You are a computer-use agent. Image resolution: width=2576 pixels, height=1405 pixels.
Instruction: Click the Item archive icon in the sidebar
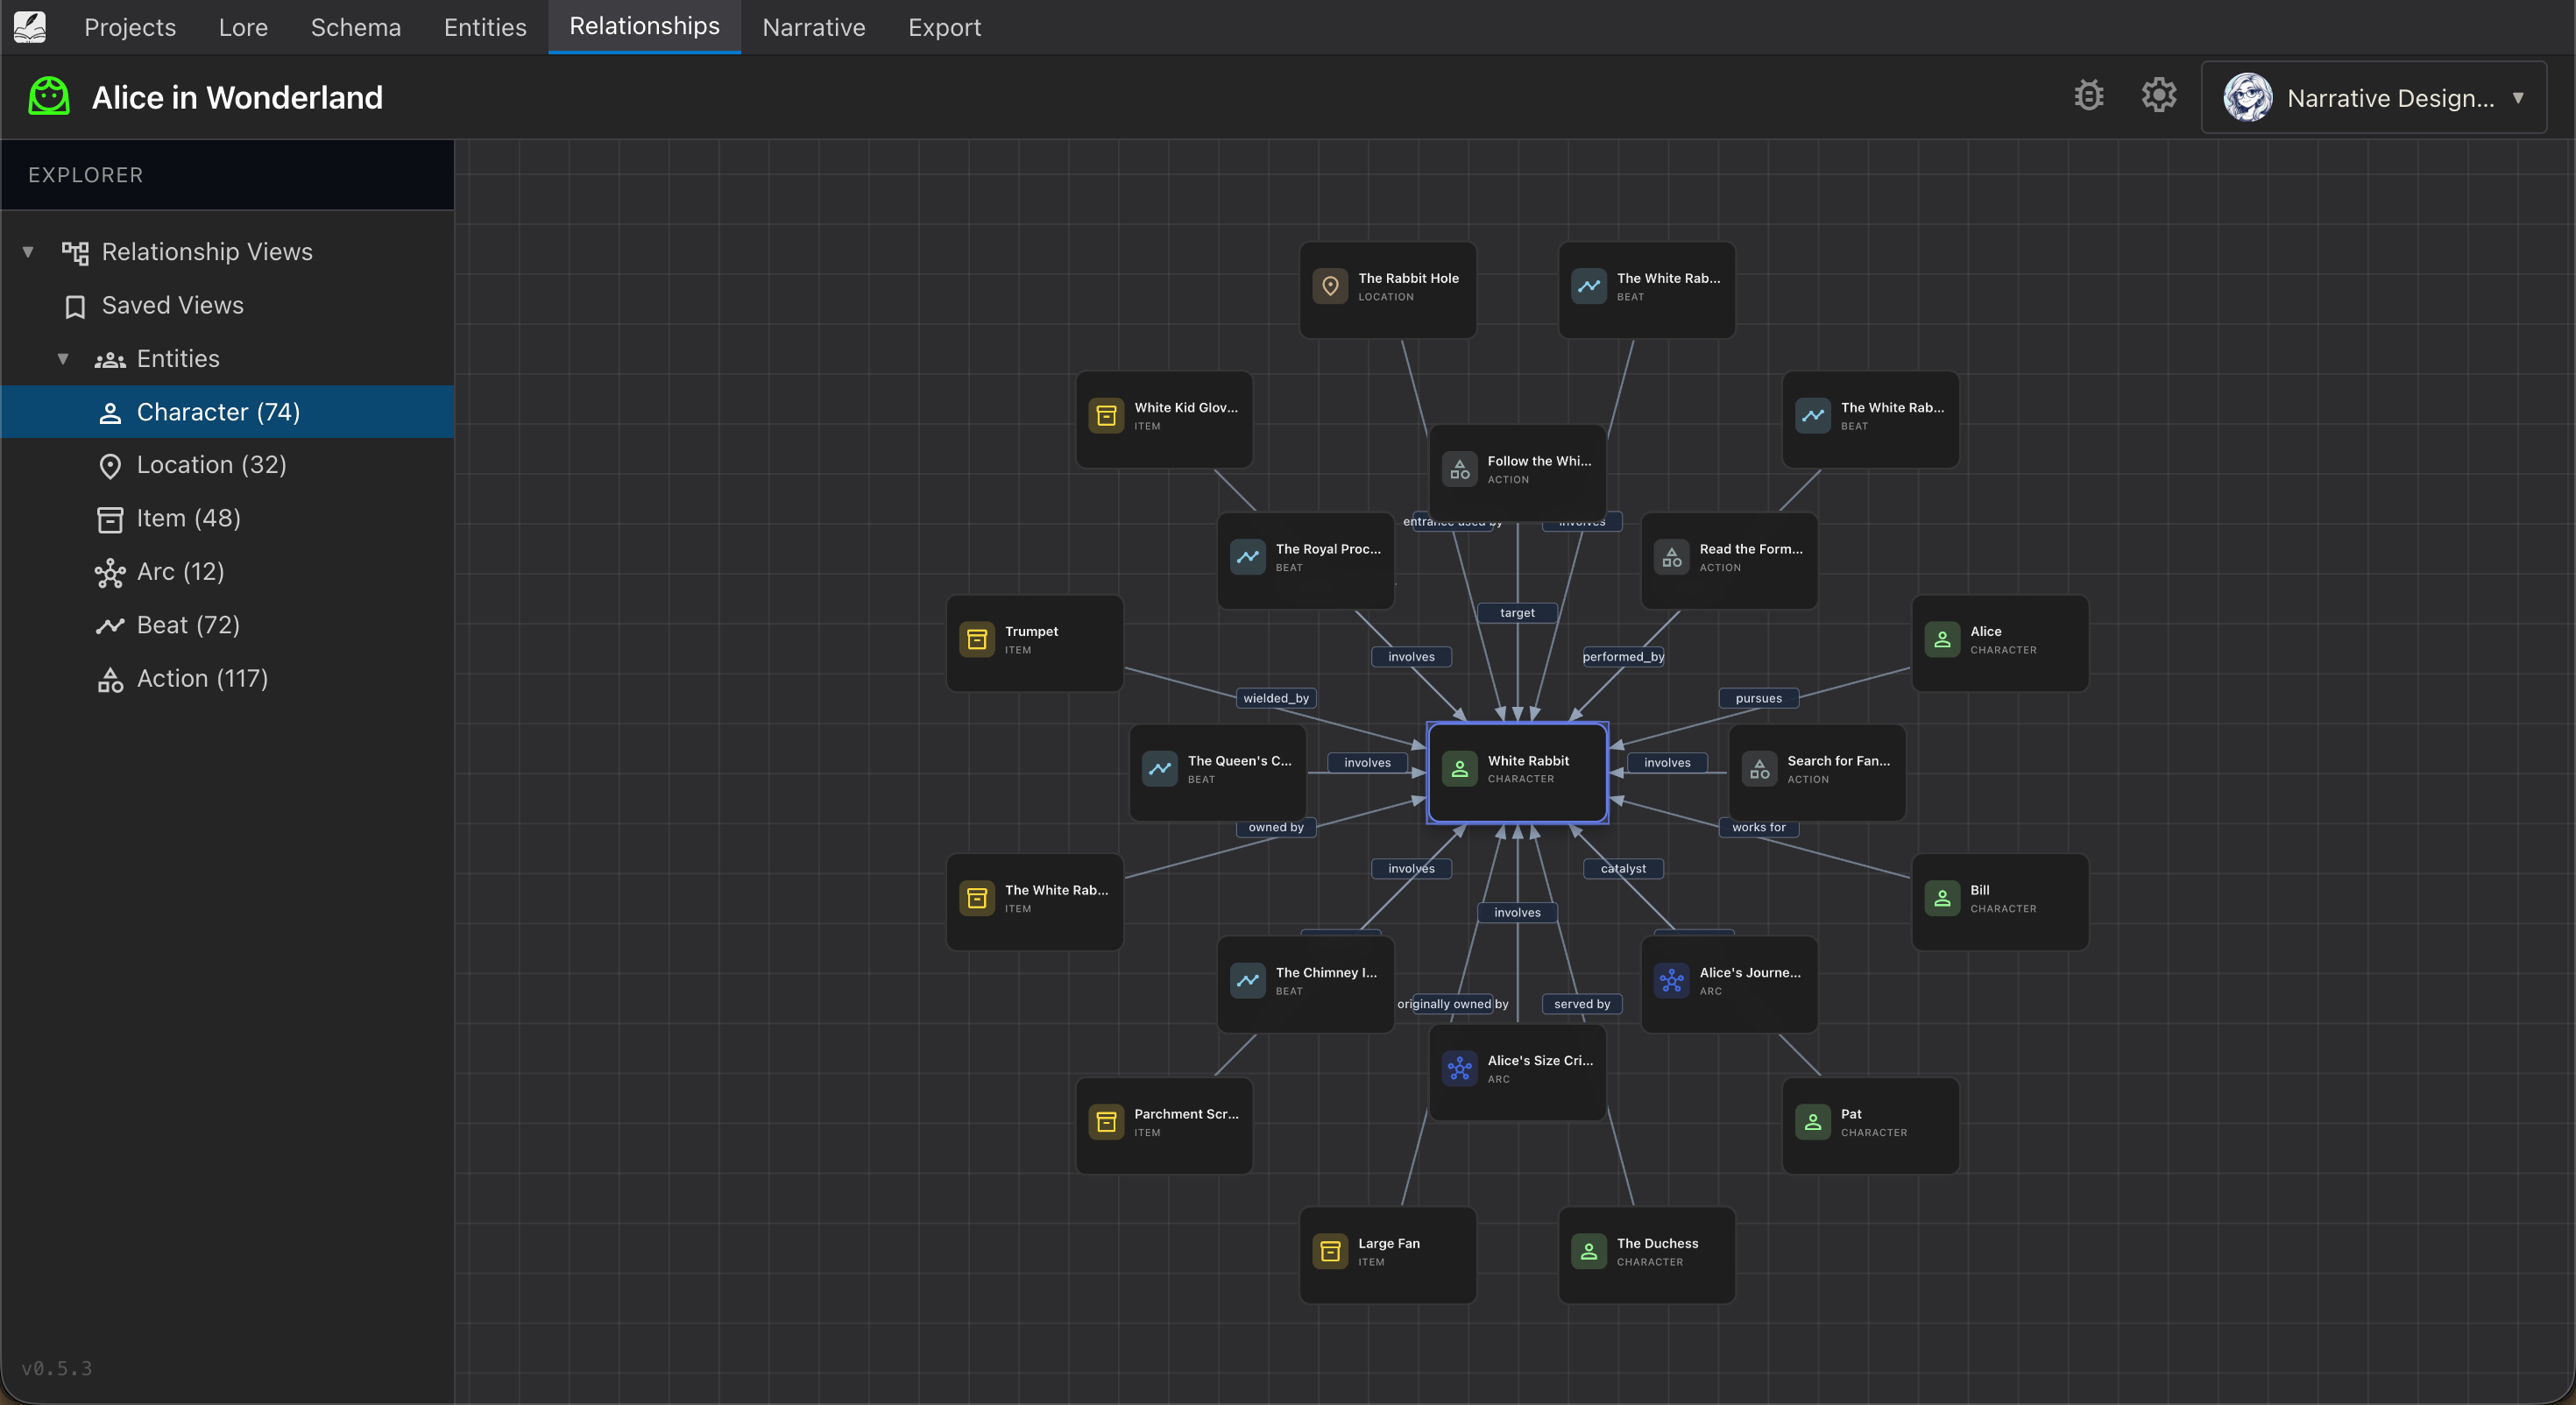pyautogui.click(x=110, y=518)
